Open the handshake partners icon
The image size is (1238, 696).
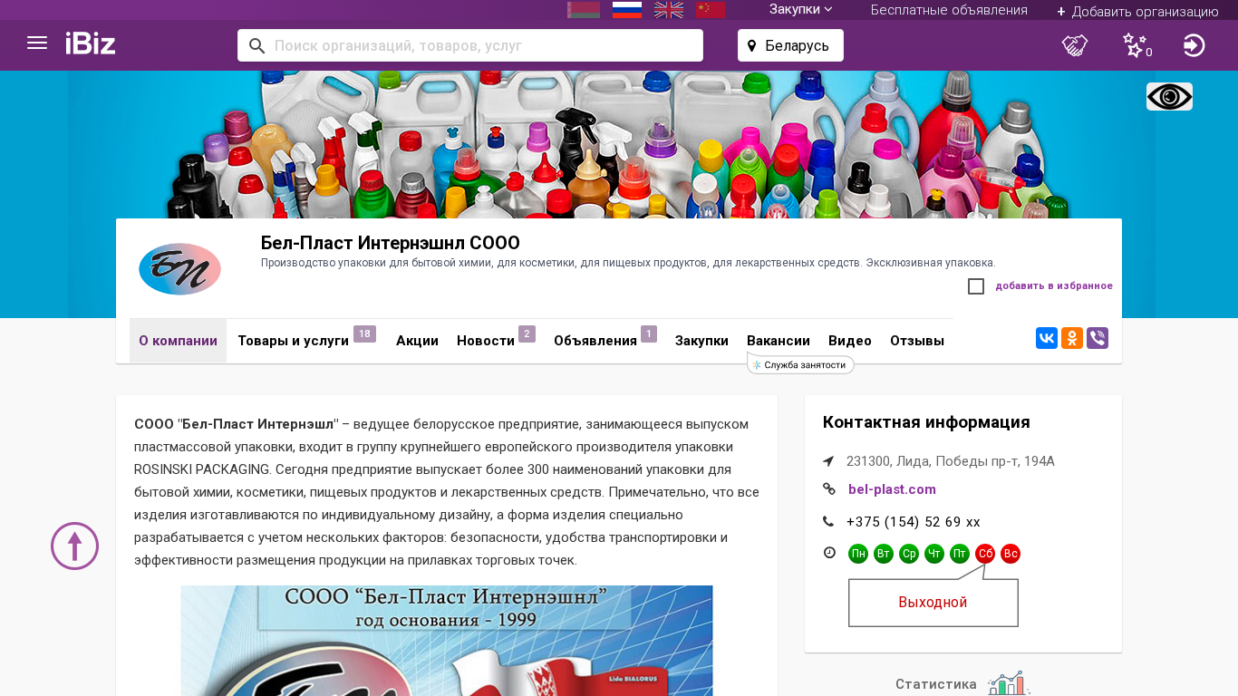click(1075, 45)
